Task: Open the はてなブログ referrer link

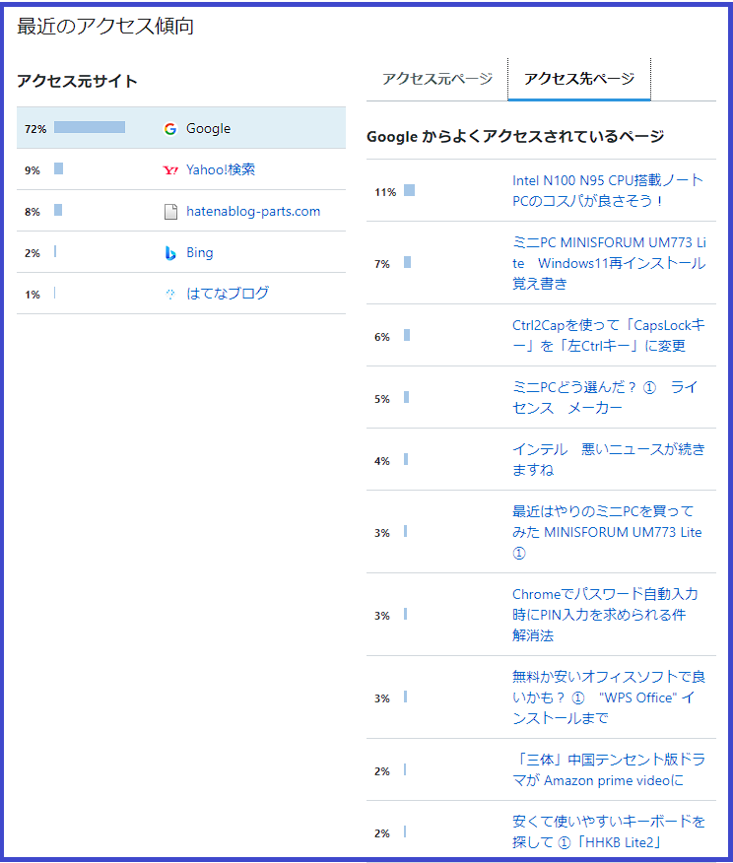Action: tap(228, 294)
